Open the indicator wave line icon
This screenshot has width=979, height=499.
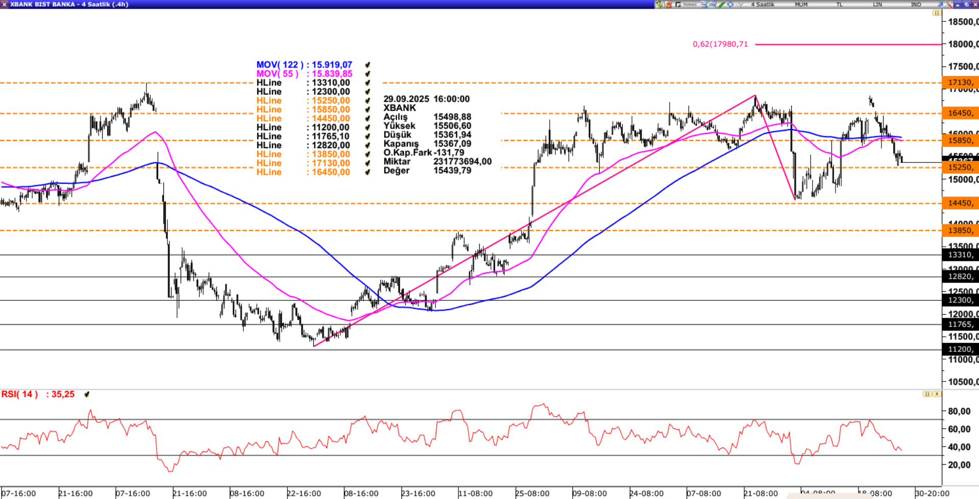(x=739, y=5)
